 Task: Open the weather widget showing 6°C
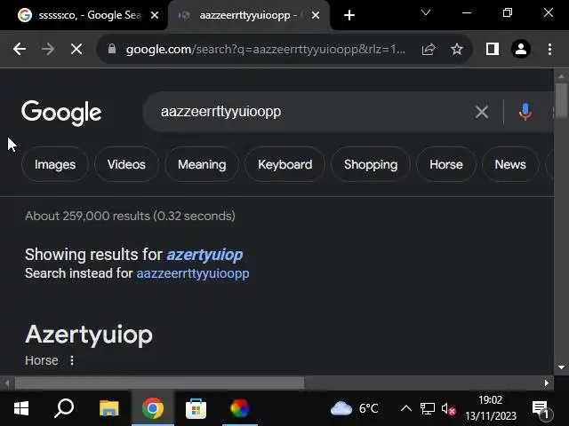(x=354, y=408)
